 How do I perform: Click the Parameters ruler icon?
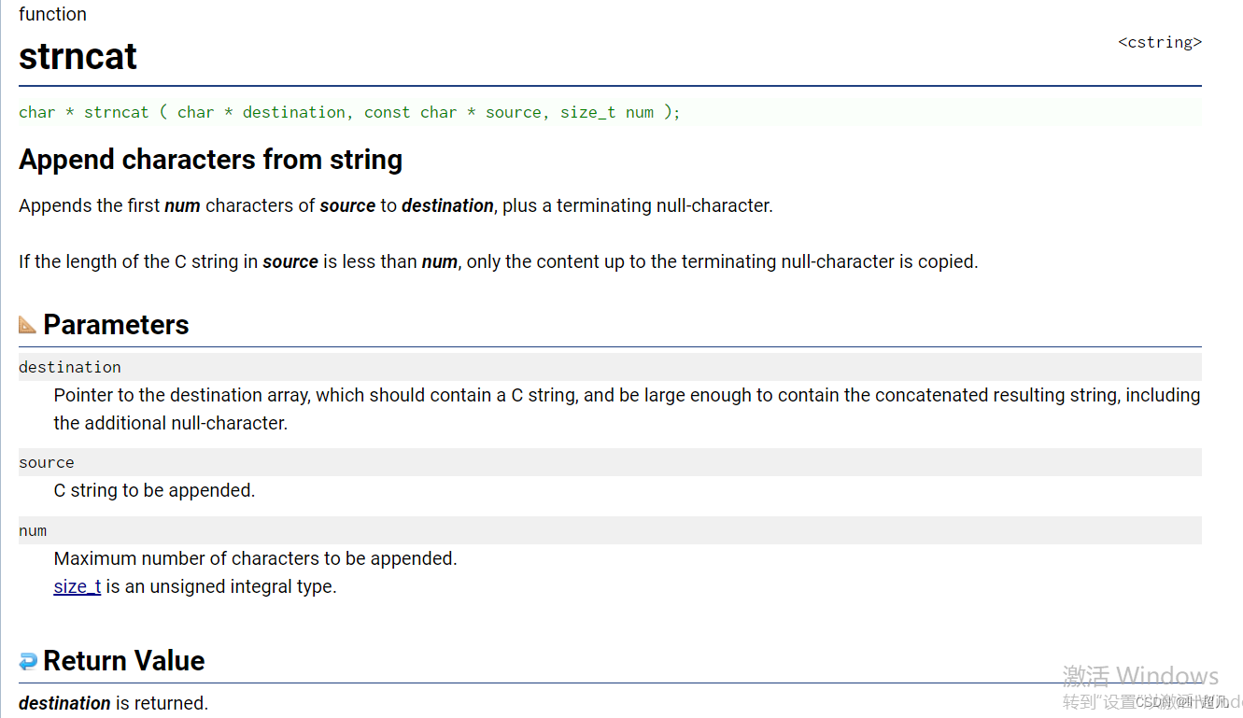pos(28,325)
